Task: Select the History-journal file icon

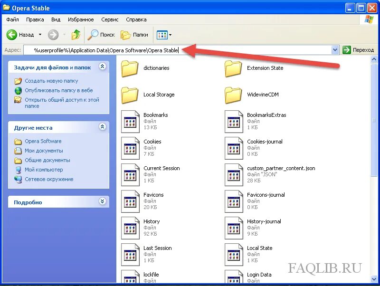Action: tap(234, 229)
